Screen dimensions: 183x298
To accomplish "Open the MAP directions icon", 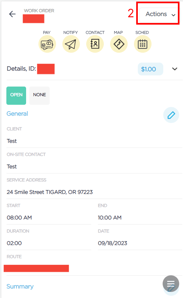I will [119, 44].
